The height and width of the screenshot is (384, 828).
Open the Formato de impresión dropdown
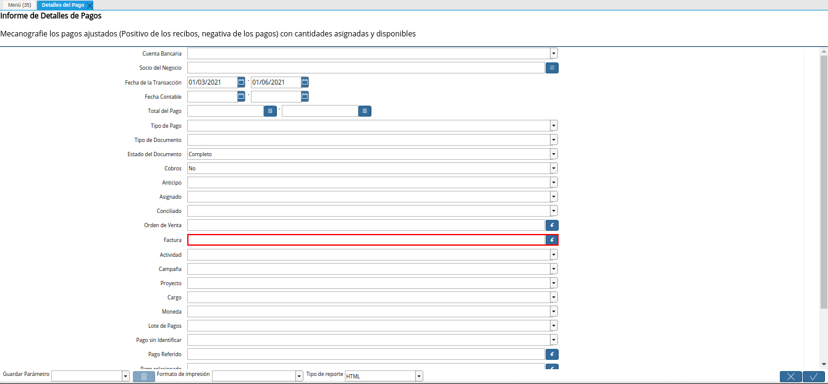pyautogui.click(x=297, y=375)
